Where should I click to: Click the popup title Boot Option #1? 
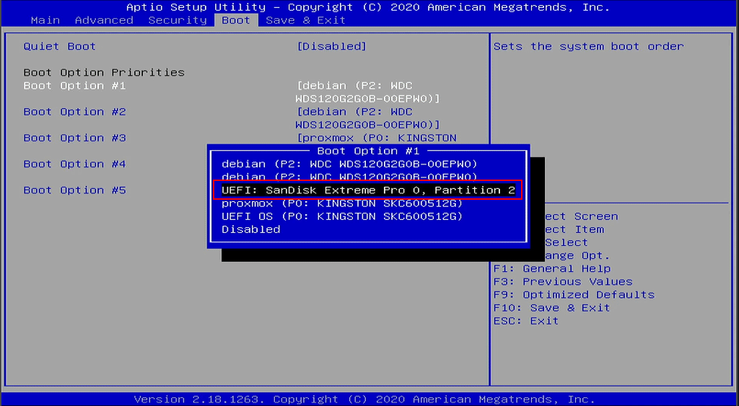click(x=368, y=151)
